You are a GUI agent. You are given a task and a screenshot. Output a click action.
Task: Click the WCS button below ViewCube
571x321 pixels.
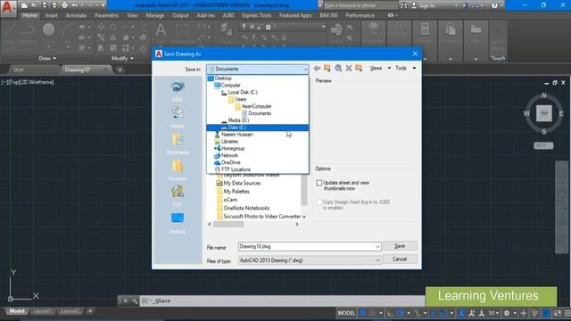(543, 145)
